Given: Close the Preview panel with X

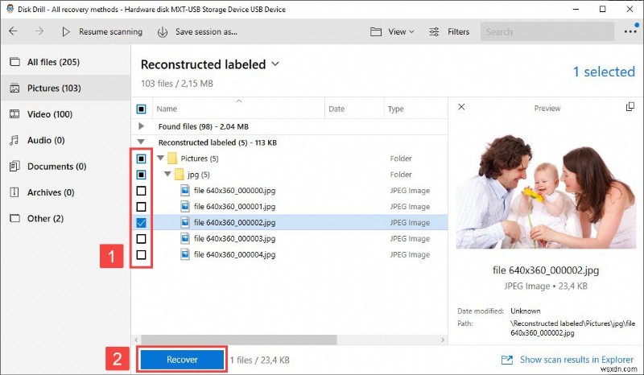Looking at the screenshot, I should pos(461,107).
